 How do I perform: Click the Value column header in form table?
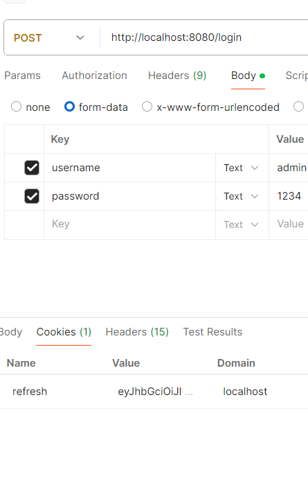pyautogui.click(x=290, y=139)
